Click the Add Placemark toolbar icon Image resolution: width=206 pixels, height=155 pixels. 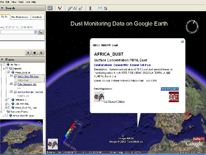pos(60,8)
